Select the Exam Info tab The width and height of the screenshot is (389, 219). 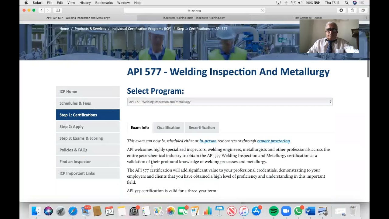coord(140,127)
